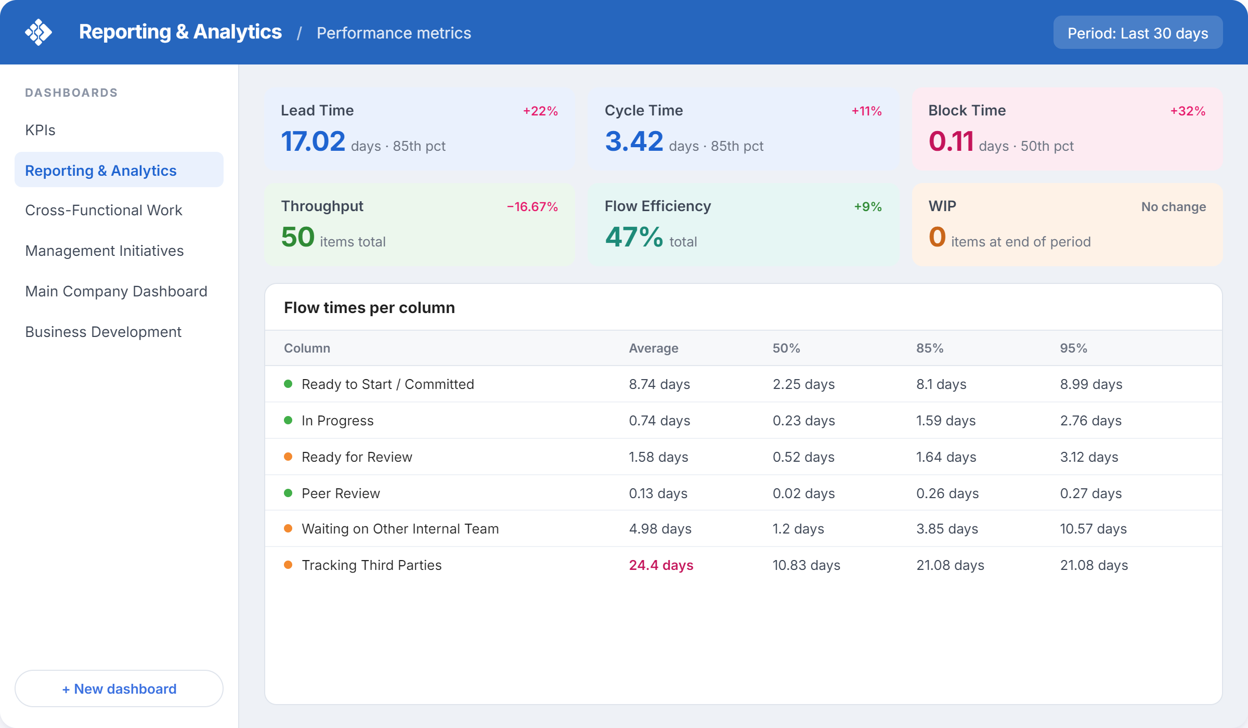Select the Throughput metric card
The width and height of the screenshot is (1248, 728).
[420, 224]
